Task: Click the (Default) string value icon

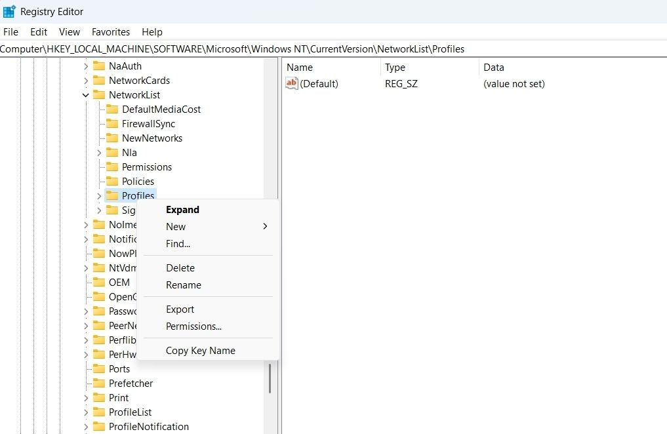Action: point(292,83)
